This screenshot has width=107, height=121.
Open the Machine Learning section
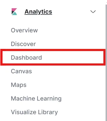click(36, 99)
